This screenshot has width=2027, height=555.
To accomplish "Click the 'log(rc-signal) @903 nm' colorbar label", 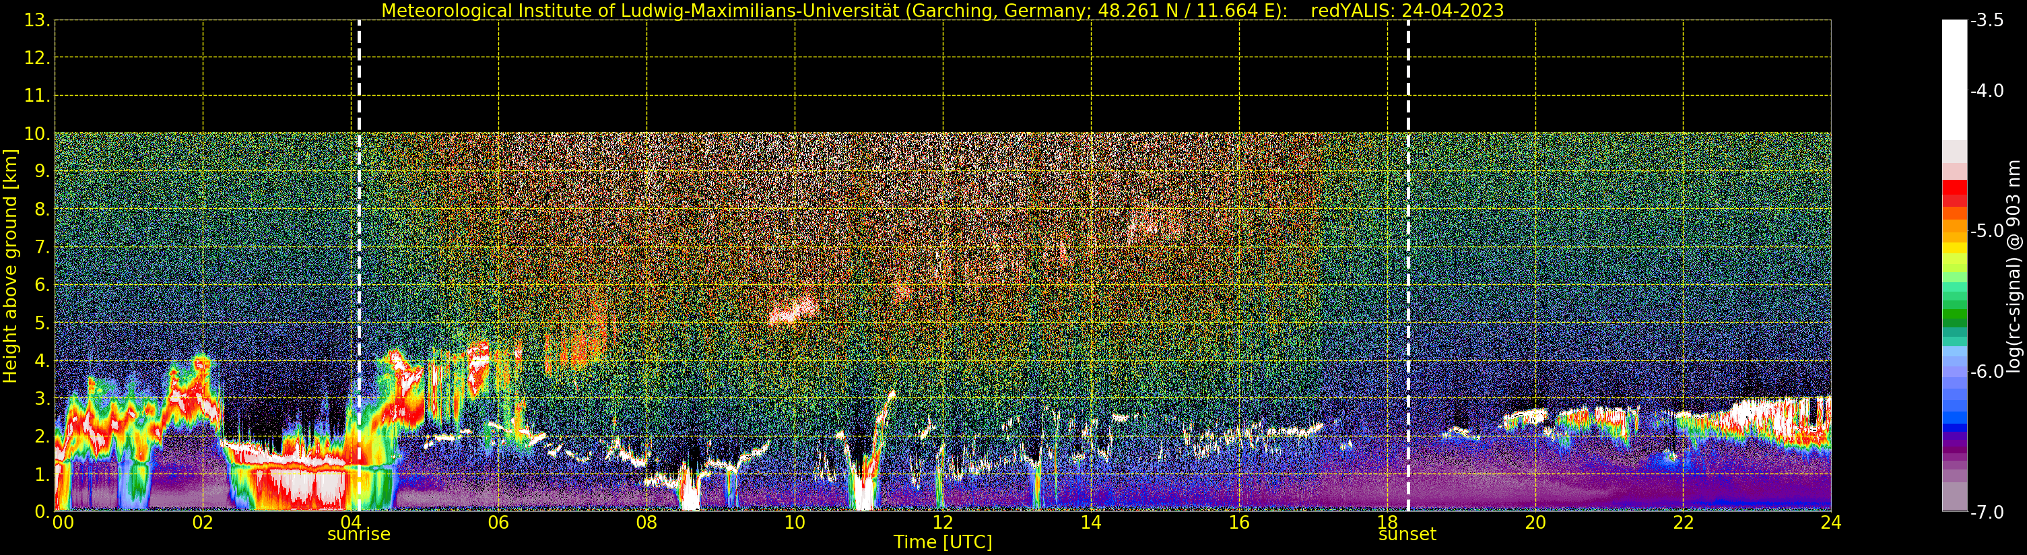I will pyautogui.click(x=2014, y=266).
